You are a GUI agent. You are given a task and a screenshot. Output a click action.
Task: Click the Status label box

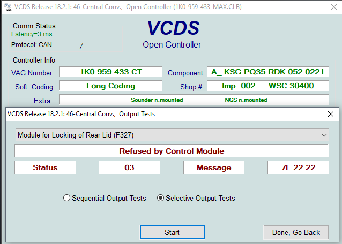pyautogui.click(x=45, y=167)
